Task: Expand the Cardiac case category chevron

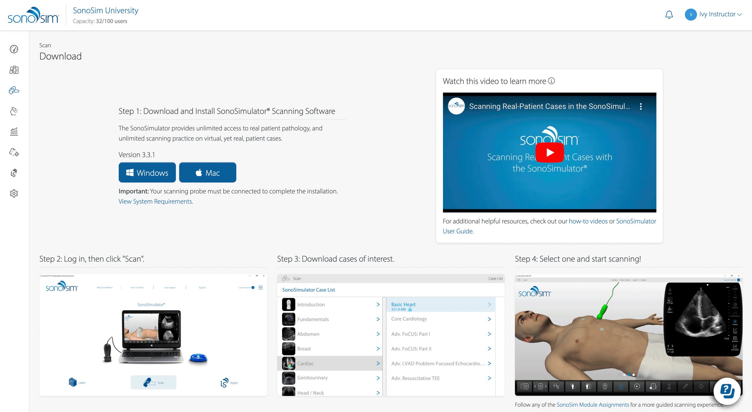Action: coord(378,363)
